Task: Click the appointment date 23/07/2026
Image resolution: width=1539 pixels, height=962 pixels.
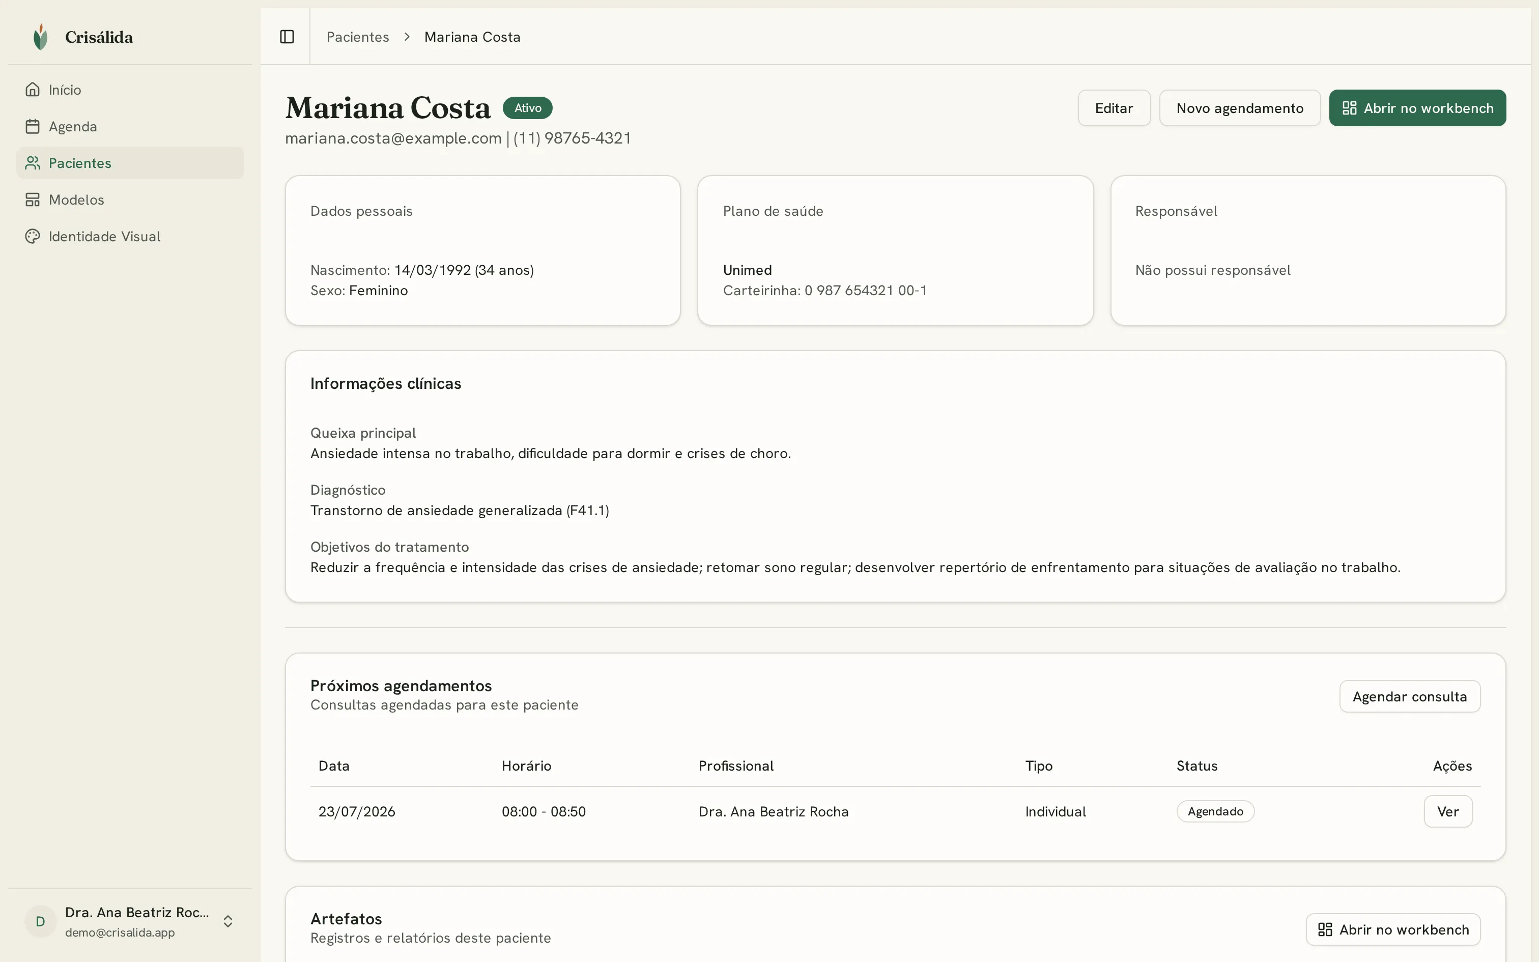Action: click(357, 811)
